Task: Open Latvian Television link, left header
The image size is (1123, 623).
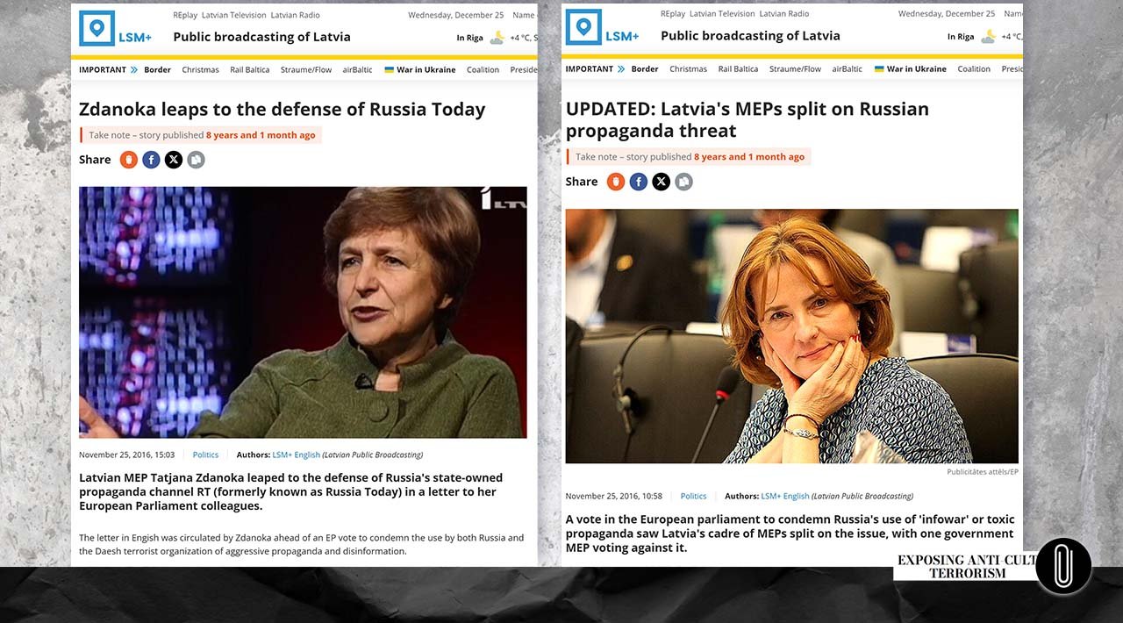Action: pos(233,15)
